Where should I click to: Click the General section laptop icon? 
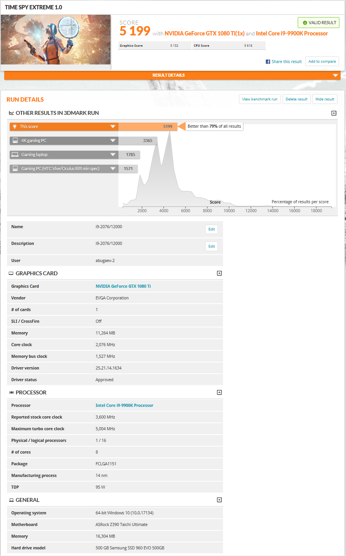click(x=11, y=500)
